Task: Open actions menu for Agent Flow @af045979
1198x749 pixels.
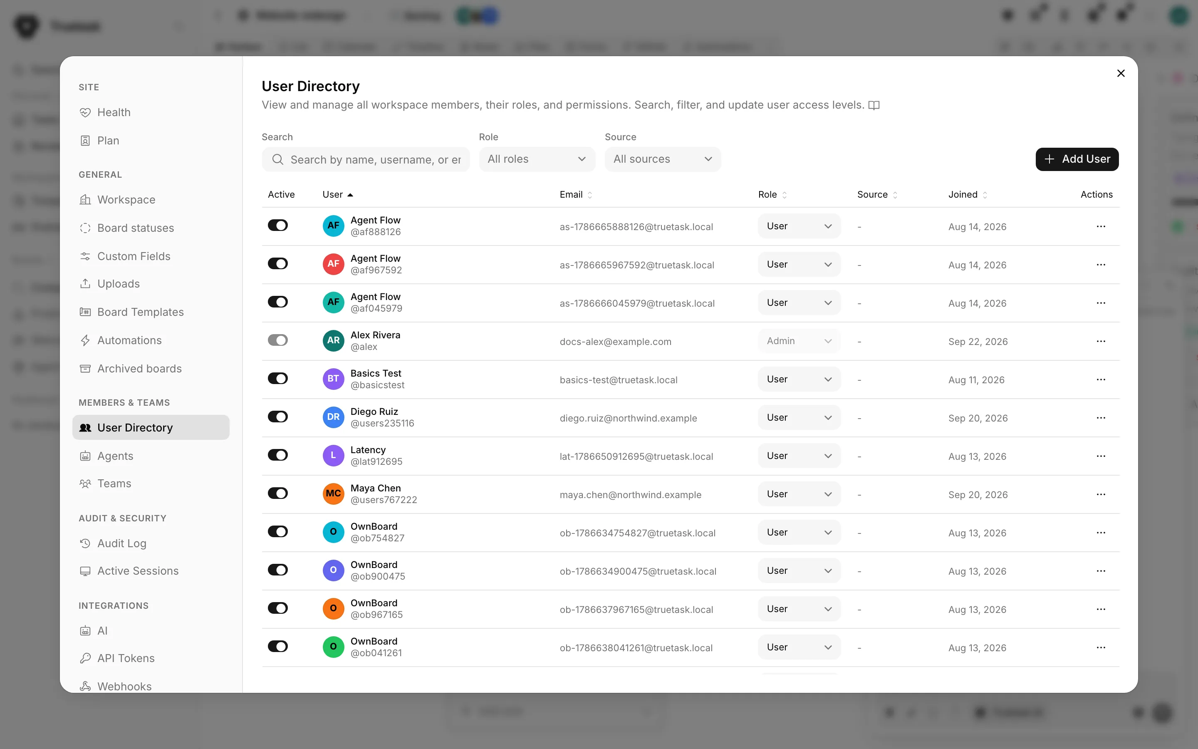Action: (1101, 303)
